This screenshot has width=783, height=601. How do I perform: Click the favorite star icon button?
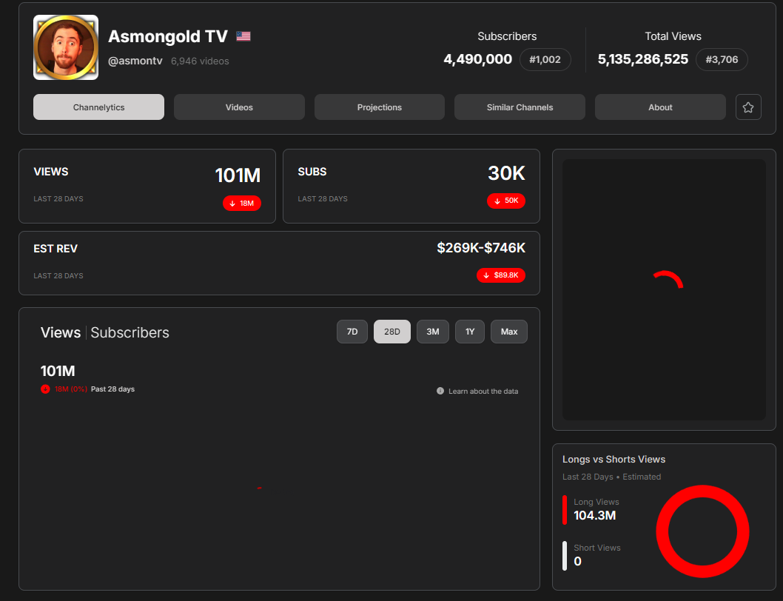[748, 107]
